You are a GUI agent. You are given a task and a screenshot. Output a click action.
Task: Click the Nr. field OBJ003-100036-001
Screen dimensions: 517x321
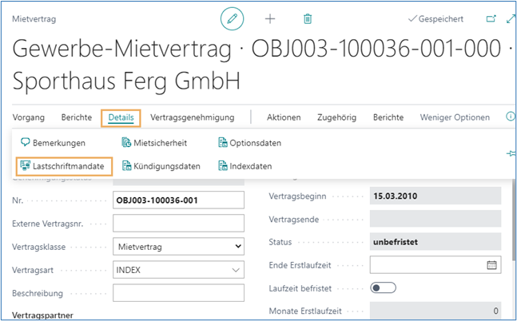click(x=178, y=200)
